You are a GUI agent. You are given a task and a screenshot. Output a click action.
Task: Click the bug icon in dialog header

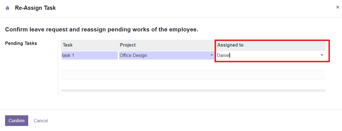8,8
